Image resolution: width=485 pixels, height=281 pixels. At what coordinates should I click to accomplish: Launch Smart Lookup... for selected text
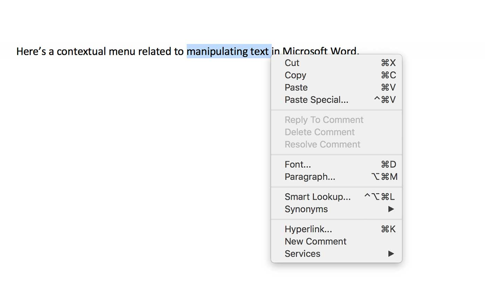tap(317, 197)
